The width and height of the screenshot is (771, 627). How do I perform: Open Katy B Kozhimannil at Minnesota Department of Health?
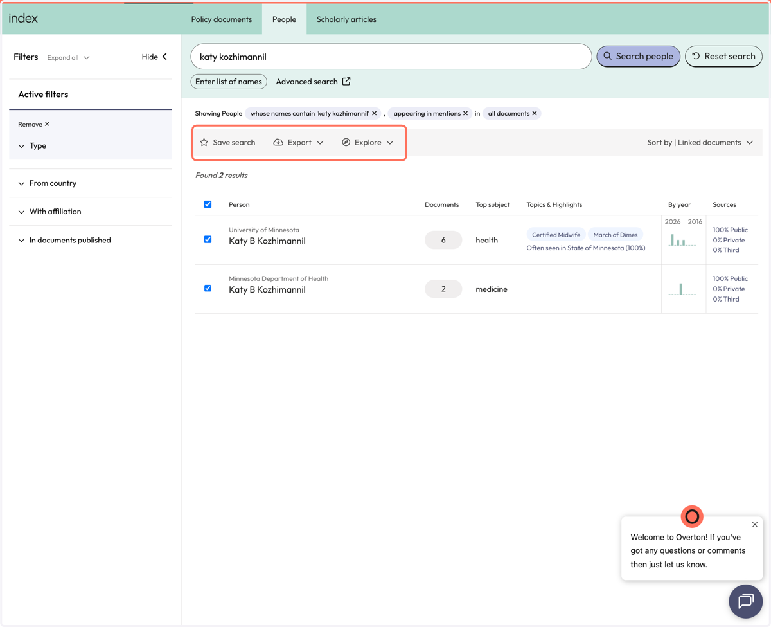point(267,289)
